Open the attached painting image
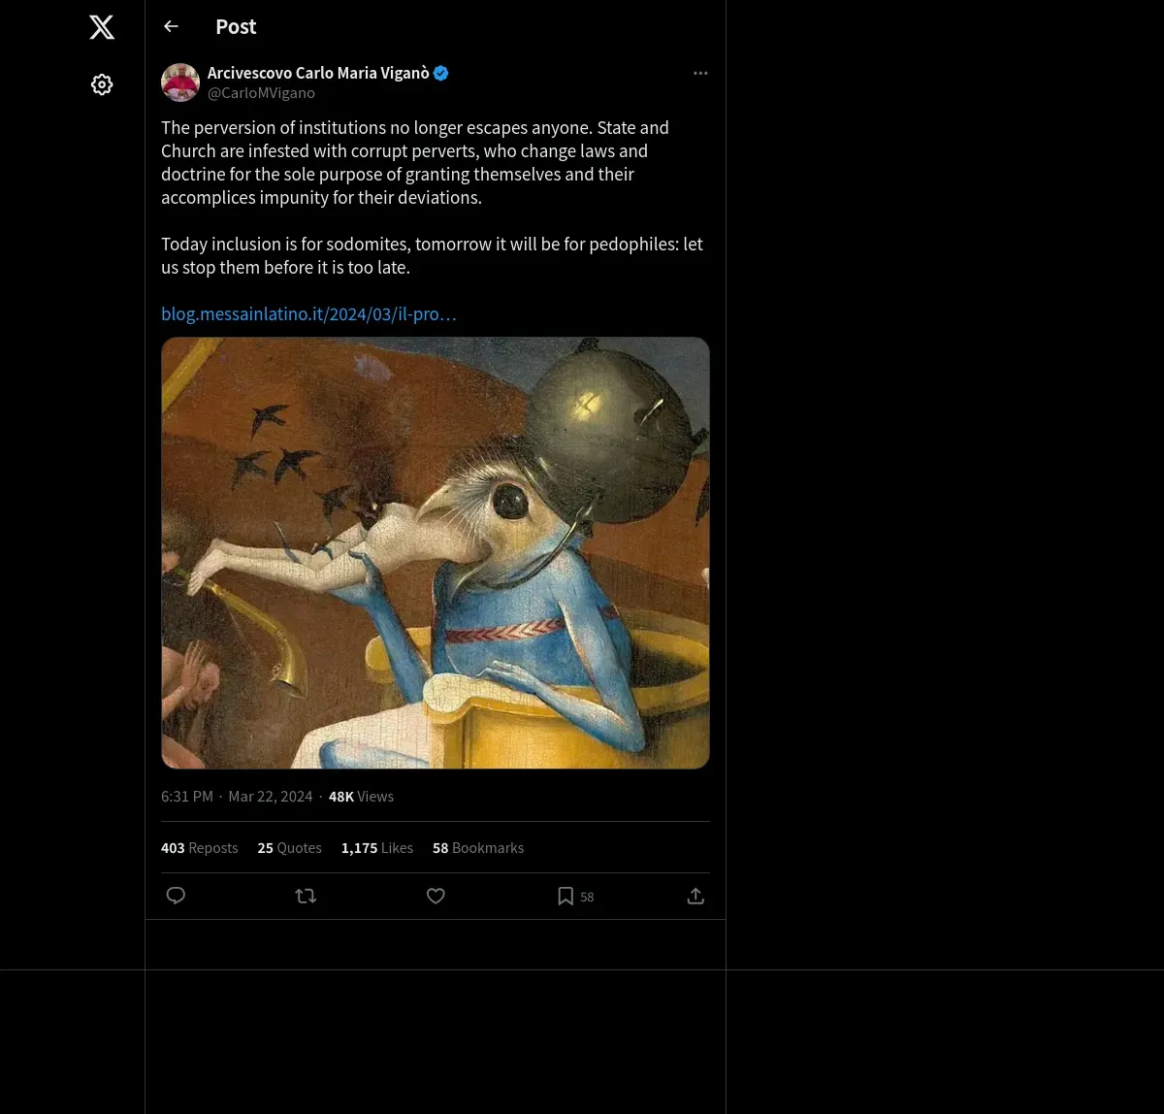 (436, 553)
